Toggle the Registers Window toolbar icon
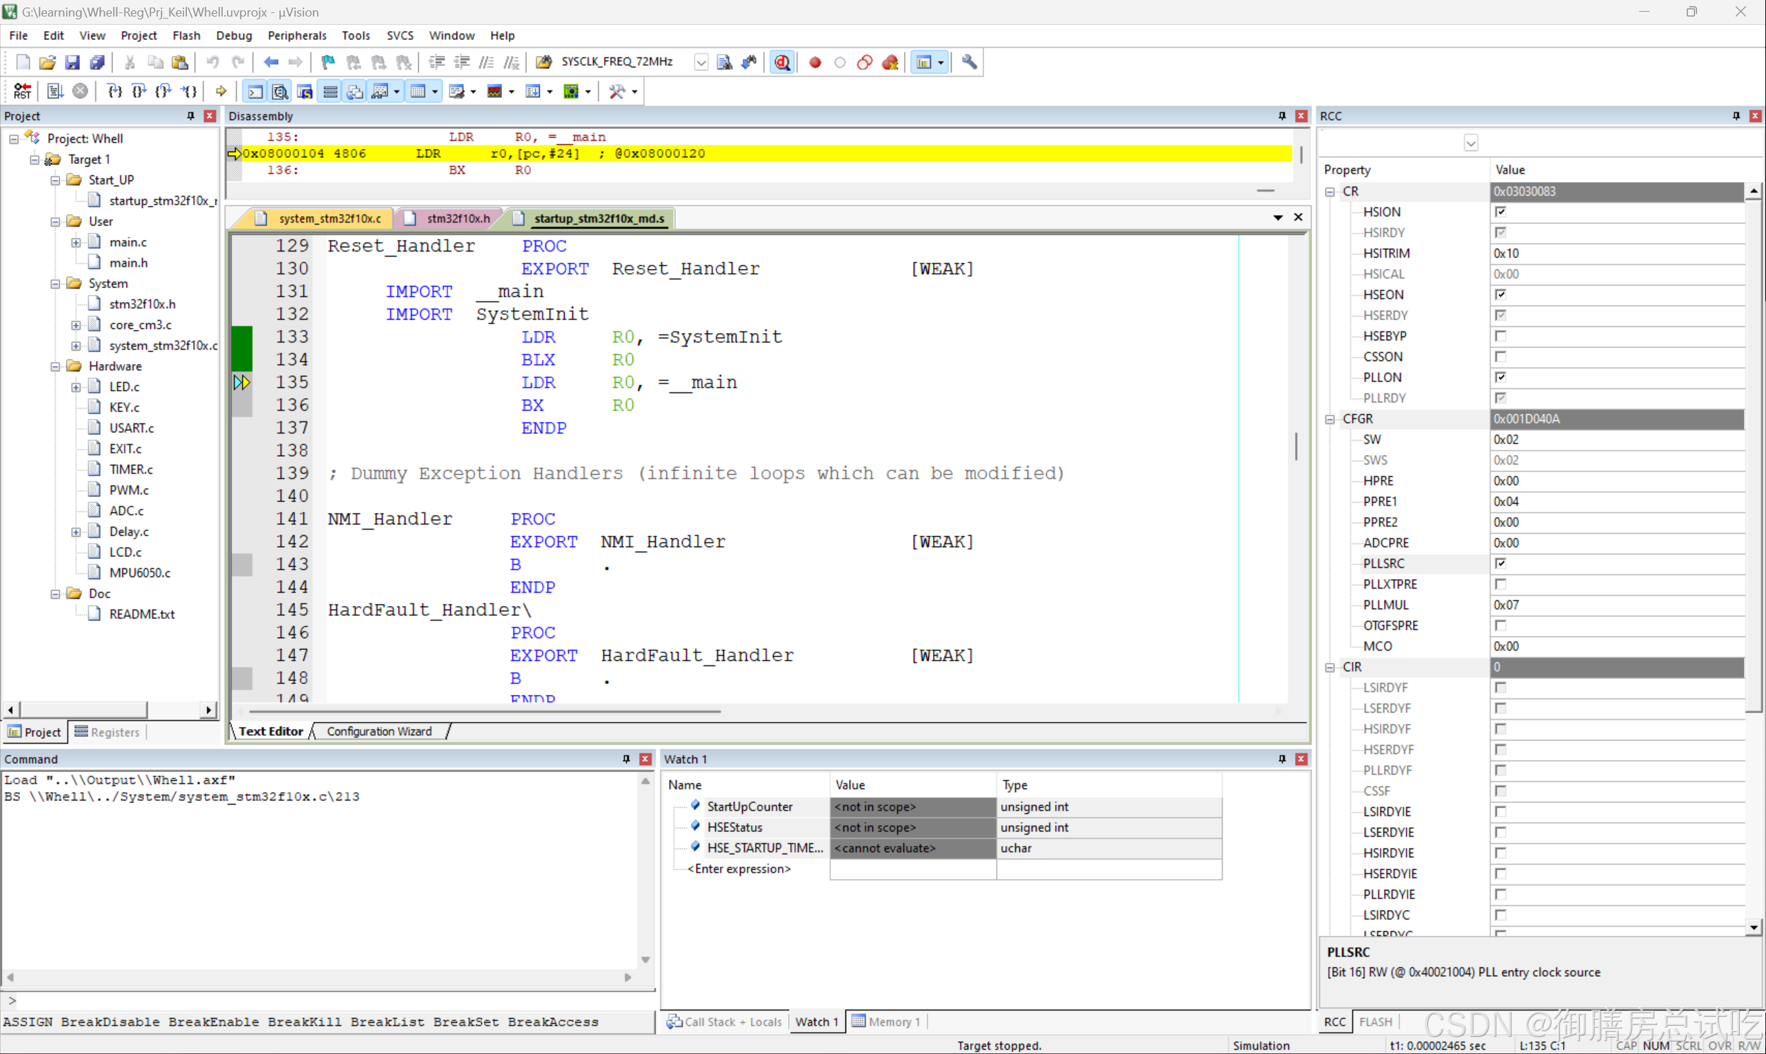 [330, 91]
